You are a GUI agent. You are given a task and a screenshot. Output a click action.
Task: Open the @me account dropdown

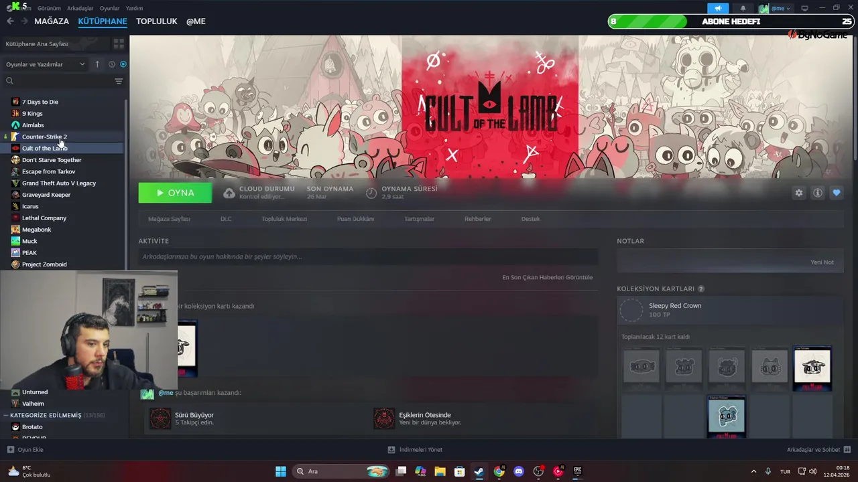[775, 8]
